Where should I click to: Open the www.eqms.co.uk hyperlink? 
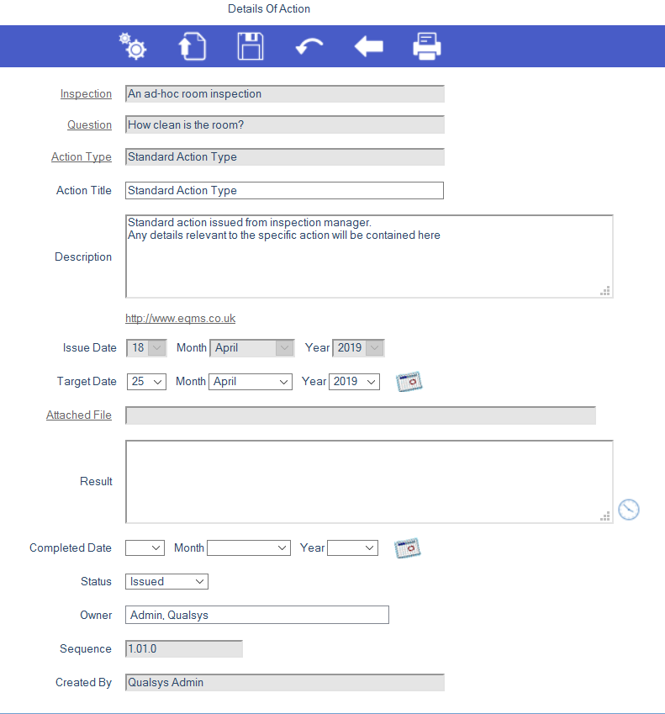click(x=180, y=319)
